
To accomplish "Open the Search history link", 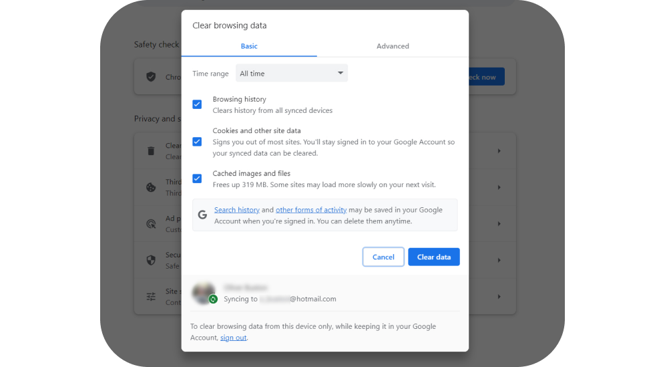I will 236,210.
